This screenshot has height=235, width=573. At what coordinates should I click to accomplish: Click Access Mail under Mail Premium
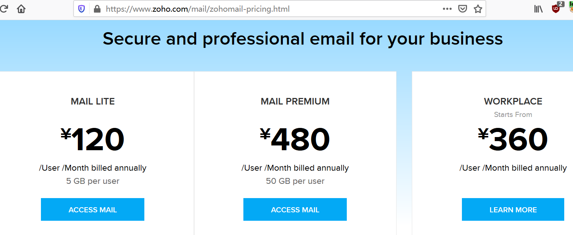pyautogui.click(x=295, y=210)
